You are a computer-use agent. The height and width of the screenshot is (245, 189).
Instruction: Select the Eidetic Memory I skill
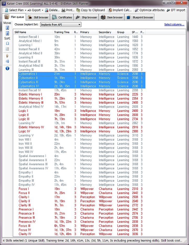[x=82, y=94]
